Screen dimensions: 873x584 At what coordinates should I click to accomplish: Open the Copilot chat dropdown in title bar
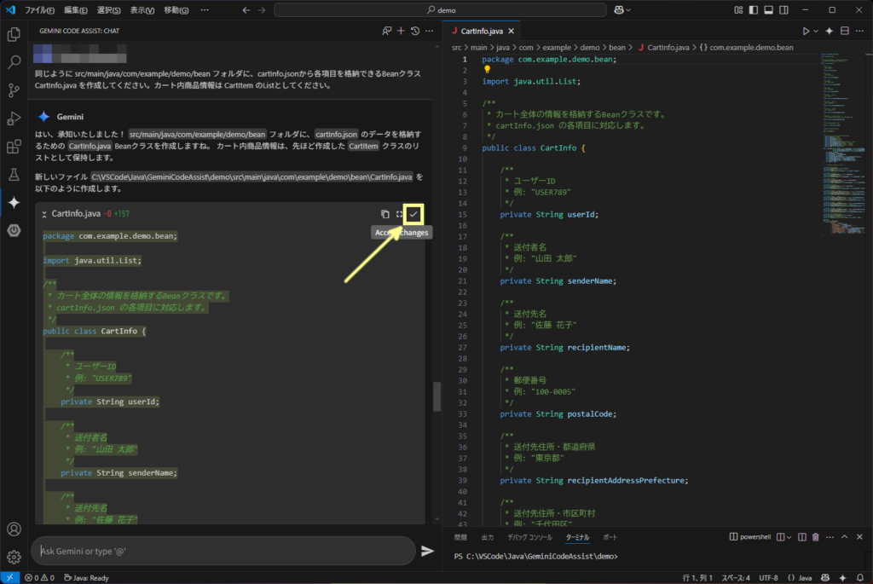click(622, 10)
